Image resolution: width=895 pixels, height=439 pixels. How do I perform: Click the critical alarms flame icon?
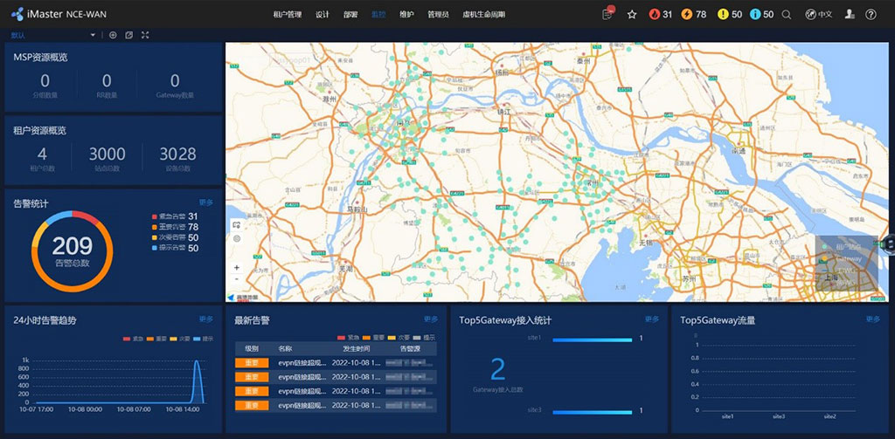click(654, 15)
